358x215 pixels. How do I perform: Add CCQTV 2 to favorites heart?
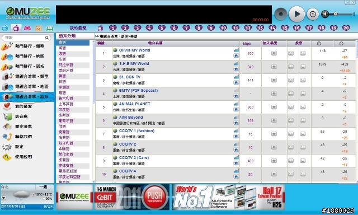274,147
